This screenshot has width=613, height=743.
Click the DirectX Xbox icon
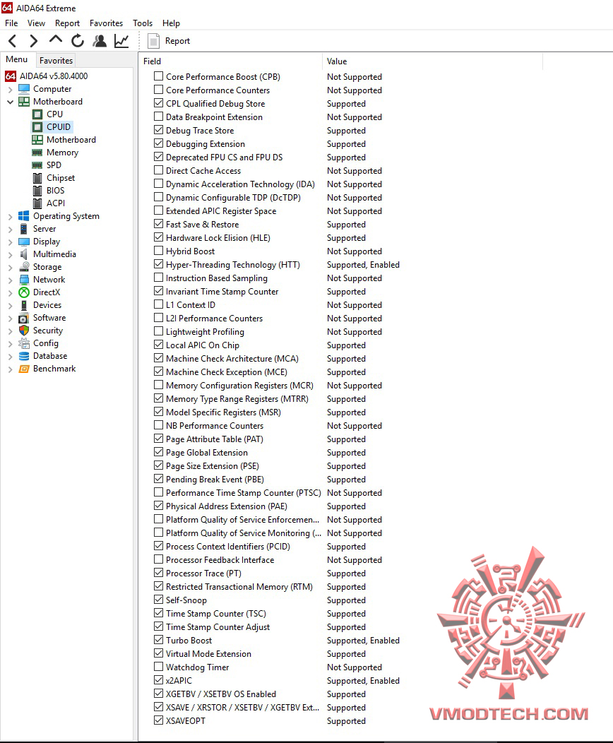tap(24, 292)
